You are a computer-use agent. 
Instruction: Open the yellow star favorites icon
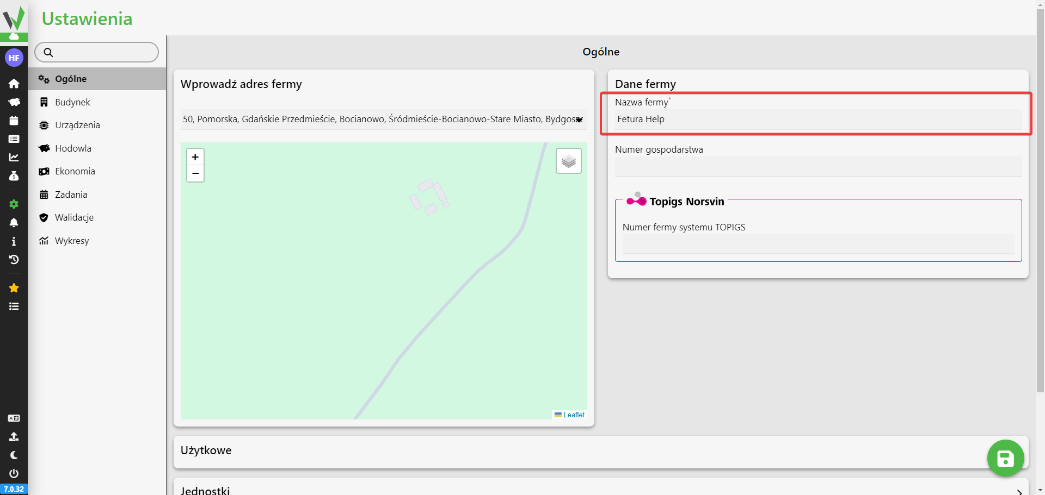[x=14, y=288]
